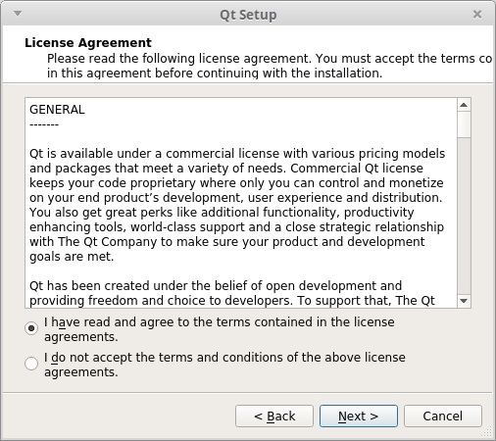Continue the installation with Next
This screenshot has width=496, height=441.
359,416
